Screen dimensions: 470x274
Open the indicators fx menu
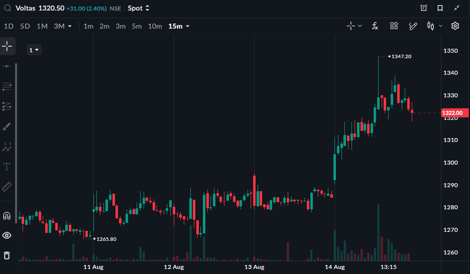375,26
